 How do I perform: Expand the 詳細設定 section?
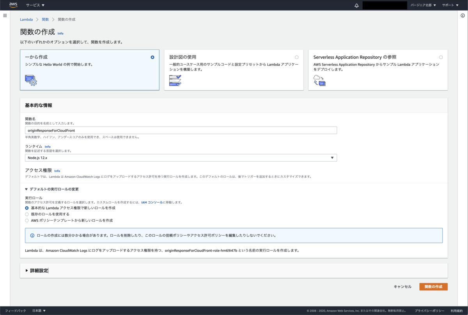[x=37, y=271]
